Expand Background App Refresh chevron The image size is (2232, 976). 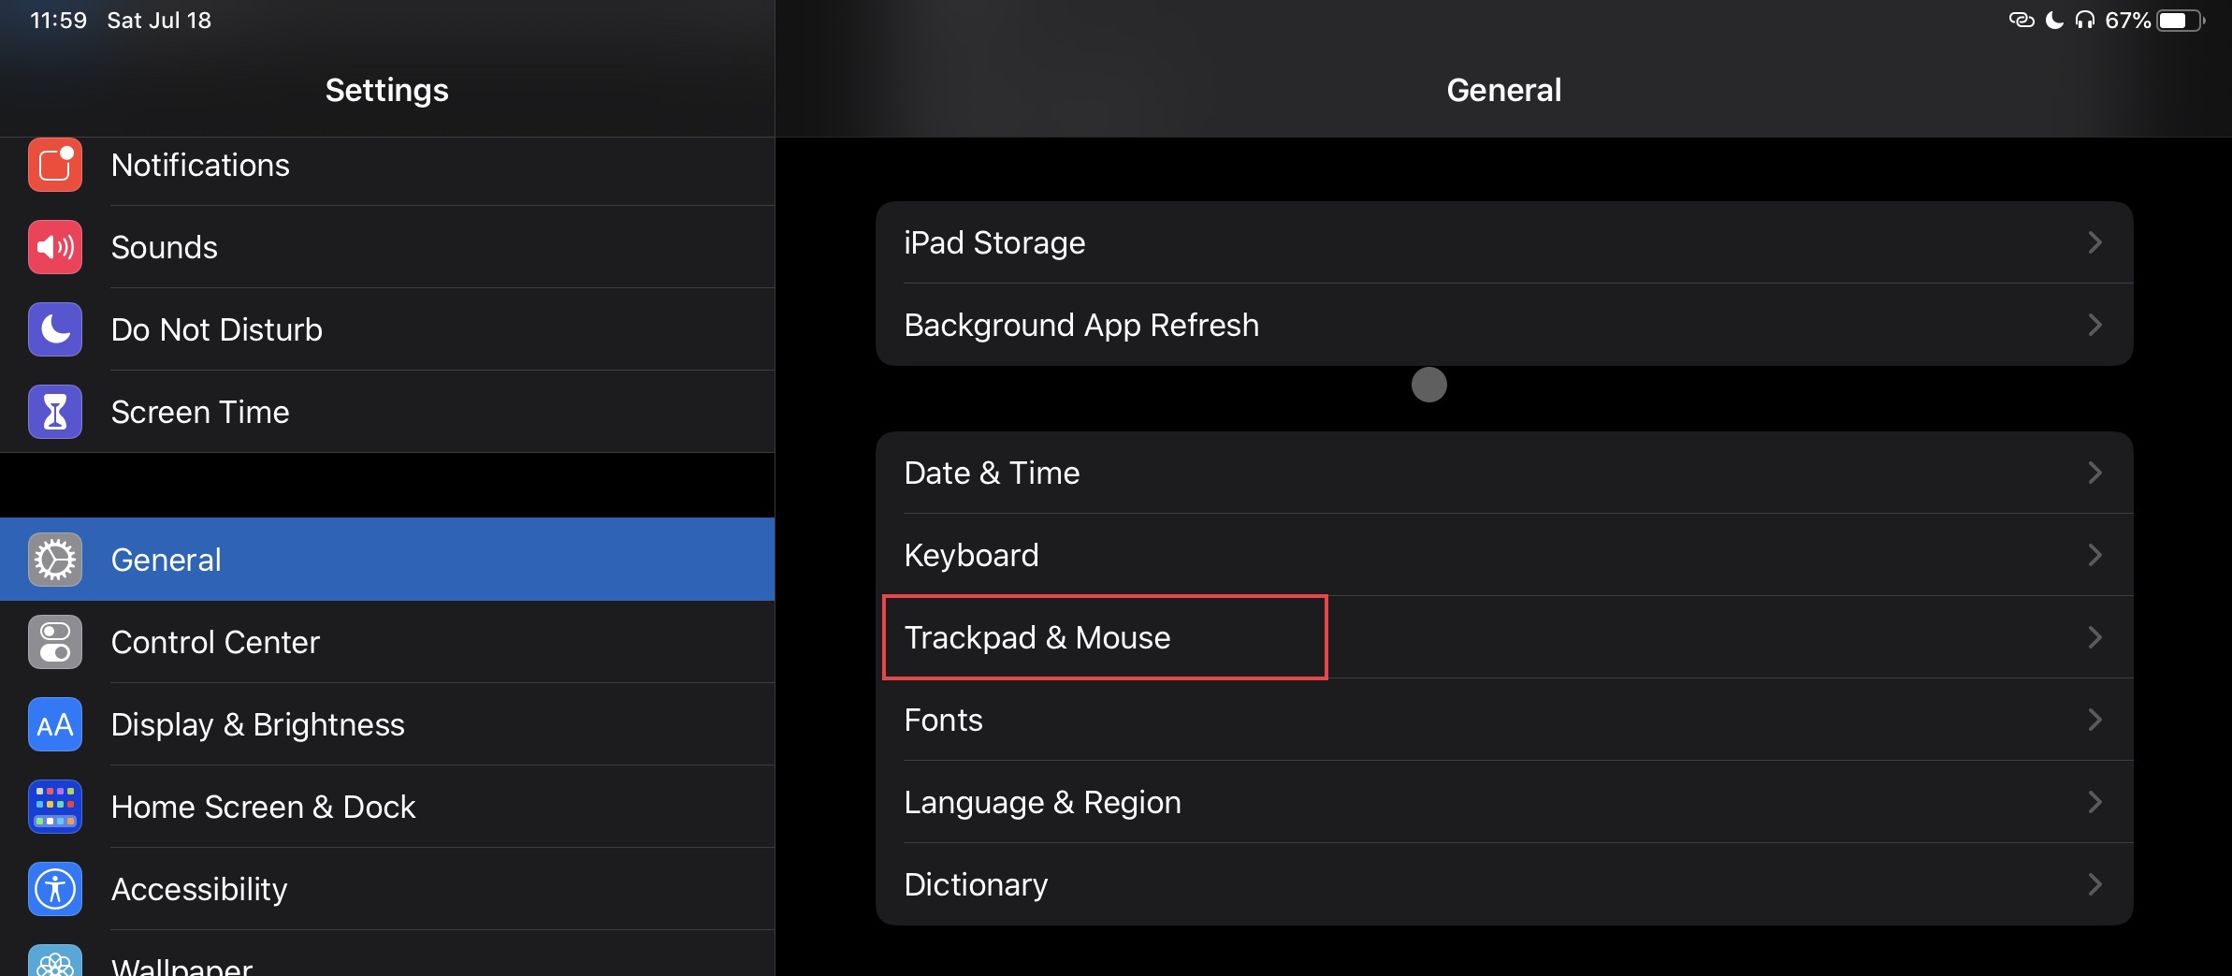(x=2094, y=325)
